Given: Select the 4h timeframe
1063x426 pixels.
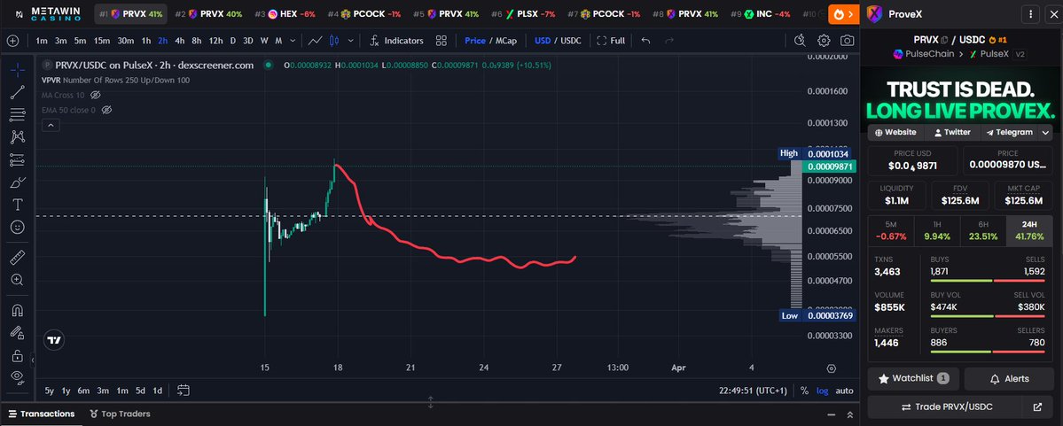Looking at the screenshot, I should [x=180, y=41].
